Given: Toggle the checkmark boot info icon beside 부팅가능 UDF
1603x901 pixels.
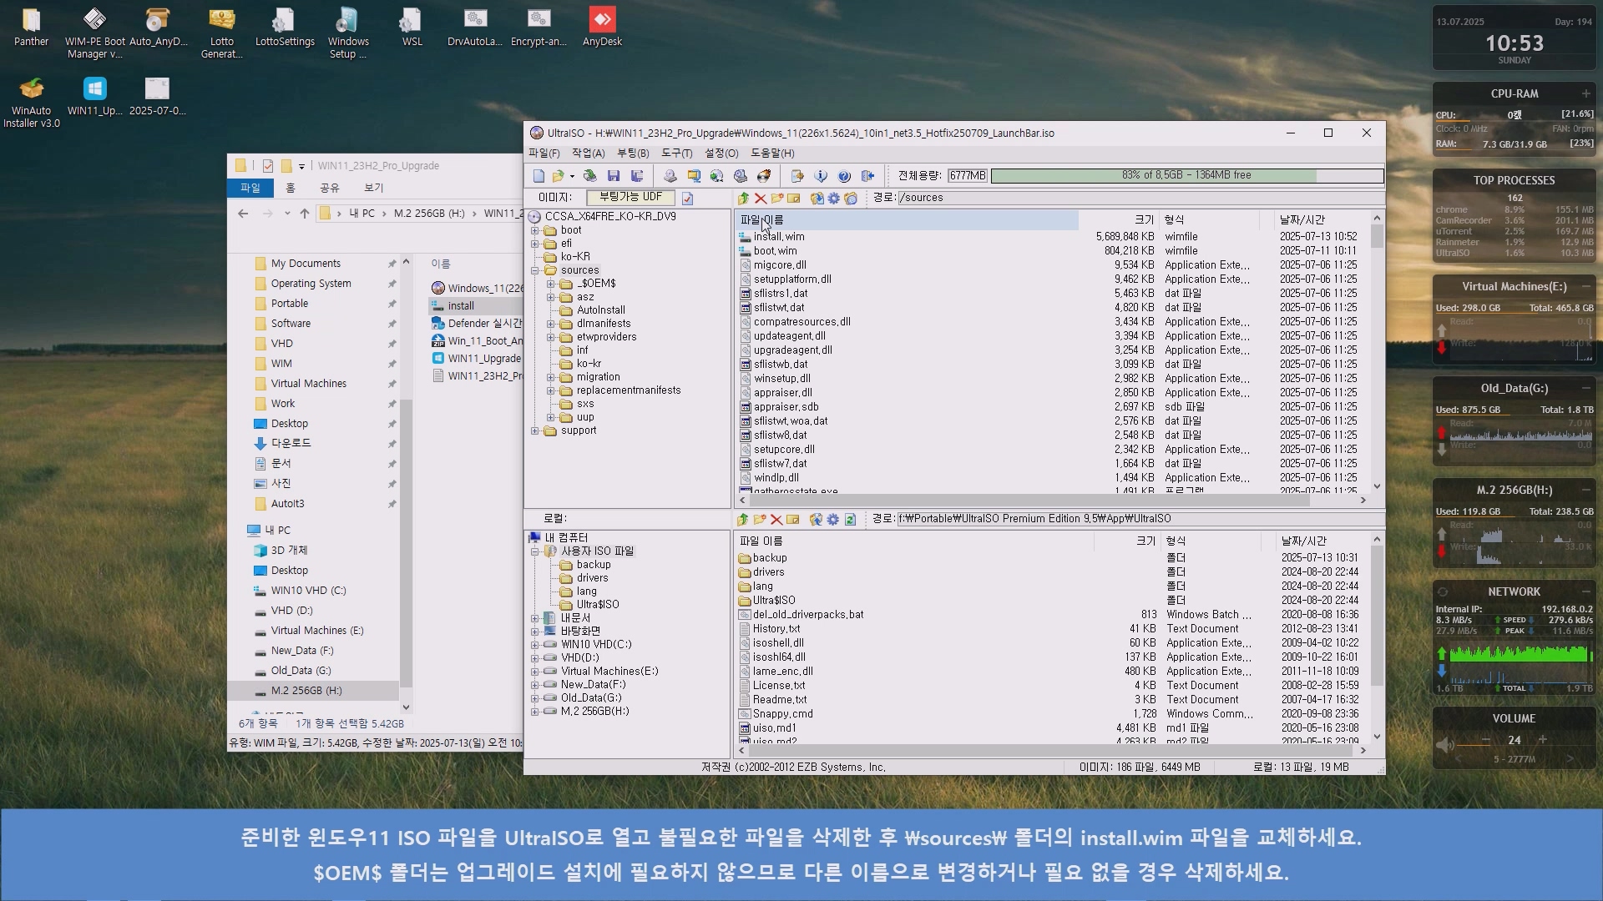Looking at the screenshot, I should point(687,199).
